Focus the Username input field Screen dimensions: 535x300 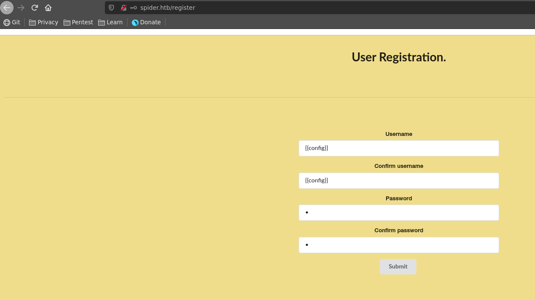pos(398,148)
